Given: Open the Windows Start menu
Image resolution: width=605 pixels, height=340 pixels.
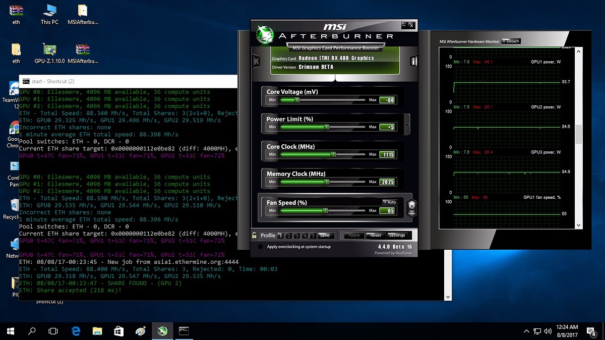Looking at the screenshot, I should 11,331.
